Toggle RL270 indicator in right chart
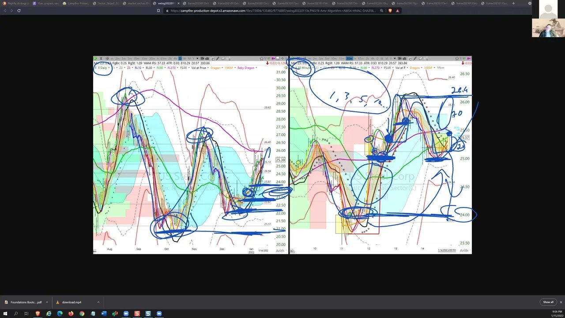Viewport: 565px width, 318px height. click(376, 68)
